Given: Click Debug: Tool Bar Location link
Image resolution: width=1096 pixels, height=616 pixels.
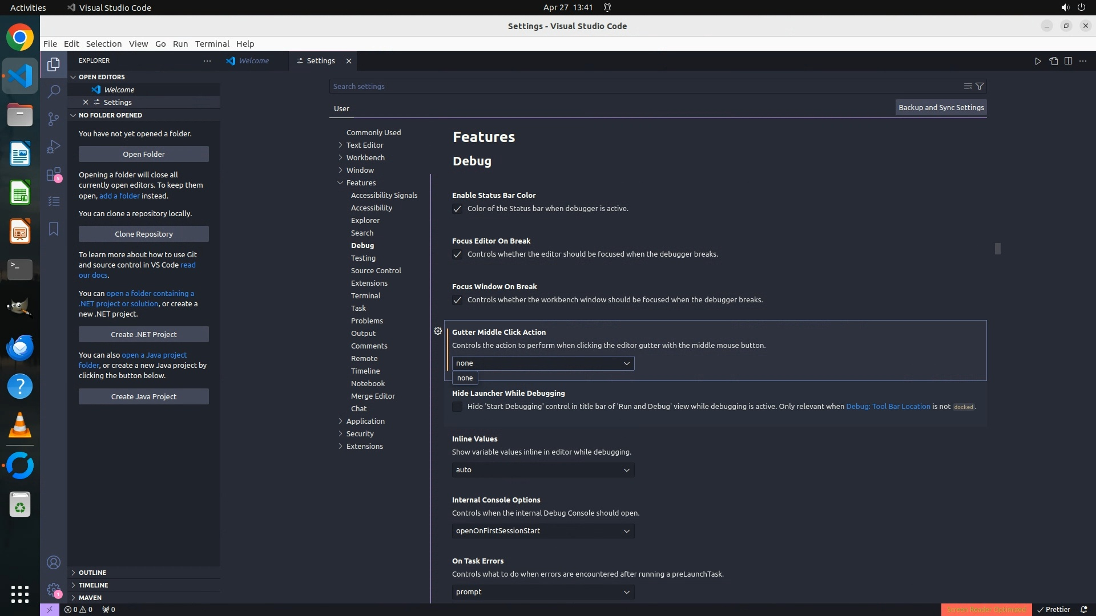Looking at the screenshot, I should click(888, 407).
